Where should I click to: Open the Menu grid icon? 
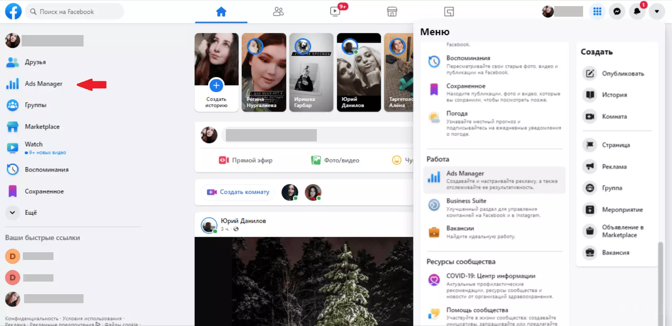pos(597,11)
